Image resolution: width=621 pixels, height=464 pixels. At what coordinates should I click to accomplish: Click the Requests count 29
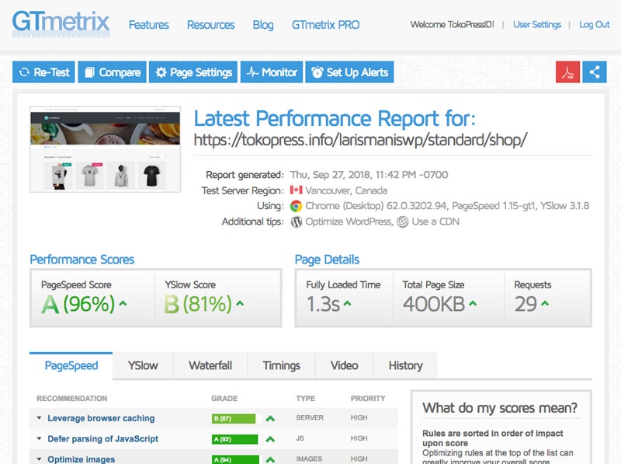coord(526,304)
